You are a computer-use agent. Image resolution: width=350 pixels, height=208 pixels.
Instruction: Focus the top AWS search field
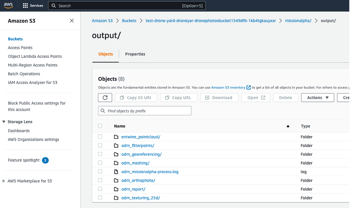(x=127, y=6)
